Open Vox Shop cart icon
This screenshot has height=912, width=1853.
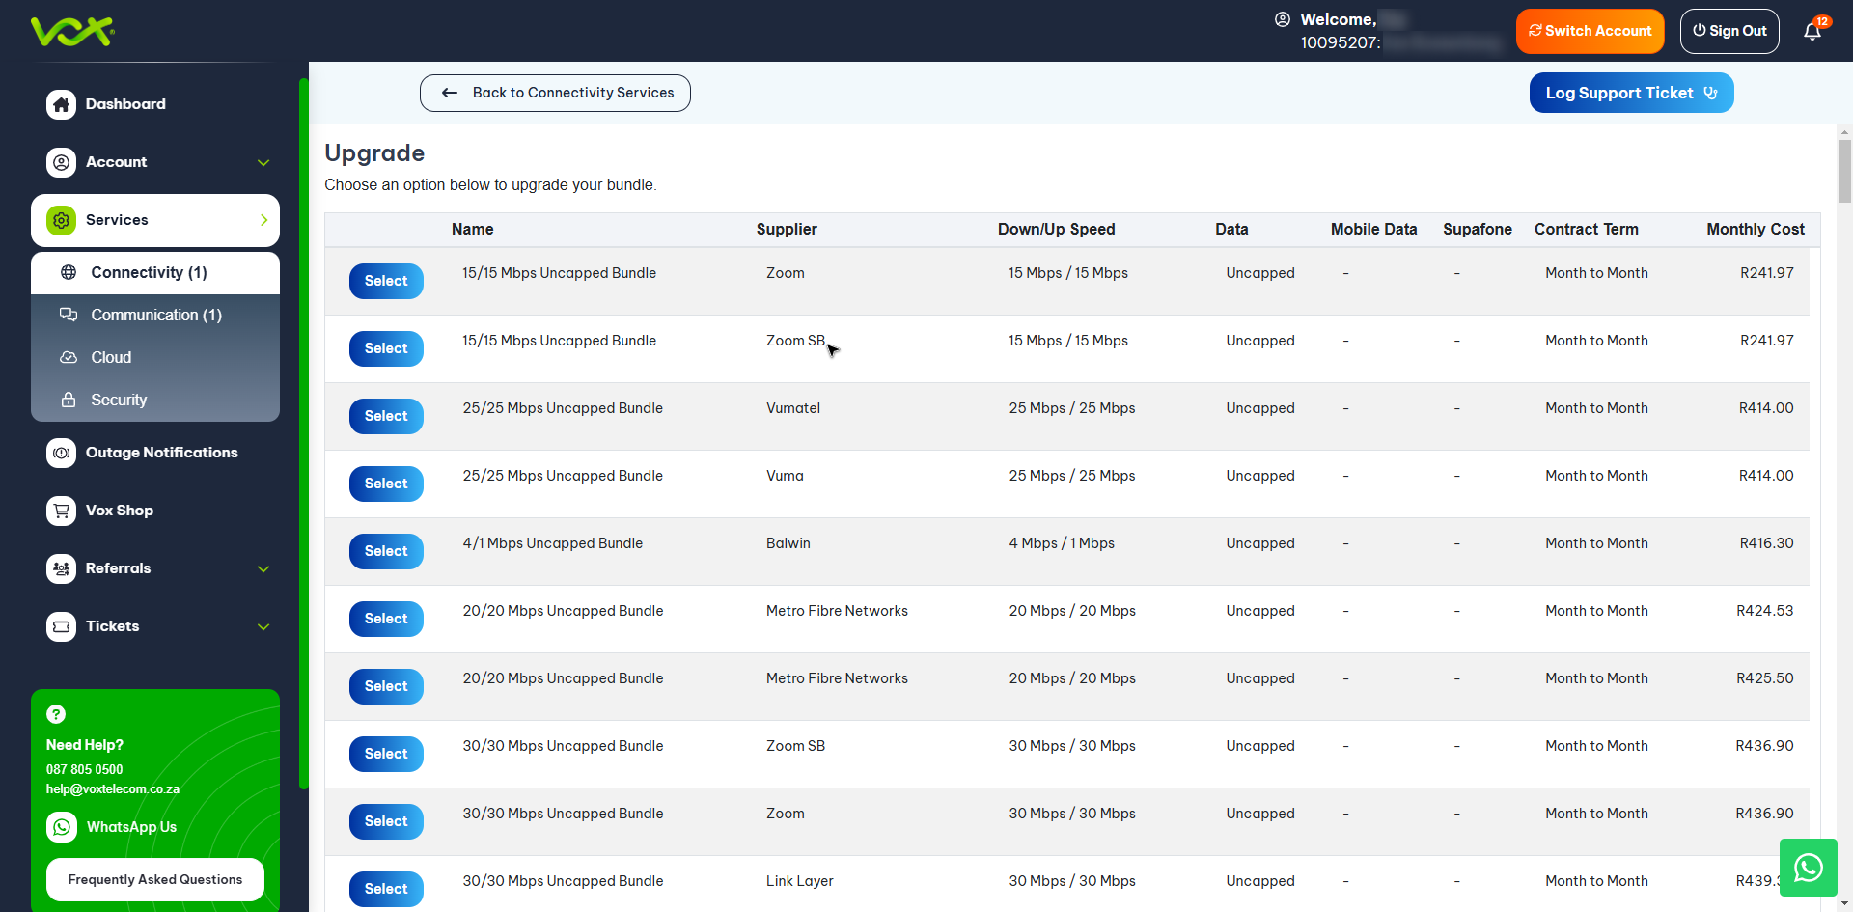[x=62, y=511]
